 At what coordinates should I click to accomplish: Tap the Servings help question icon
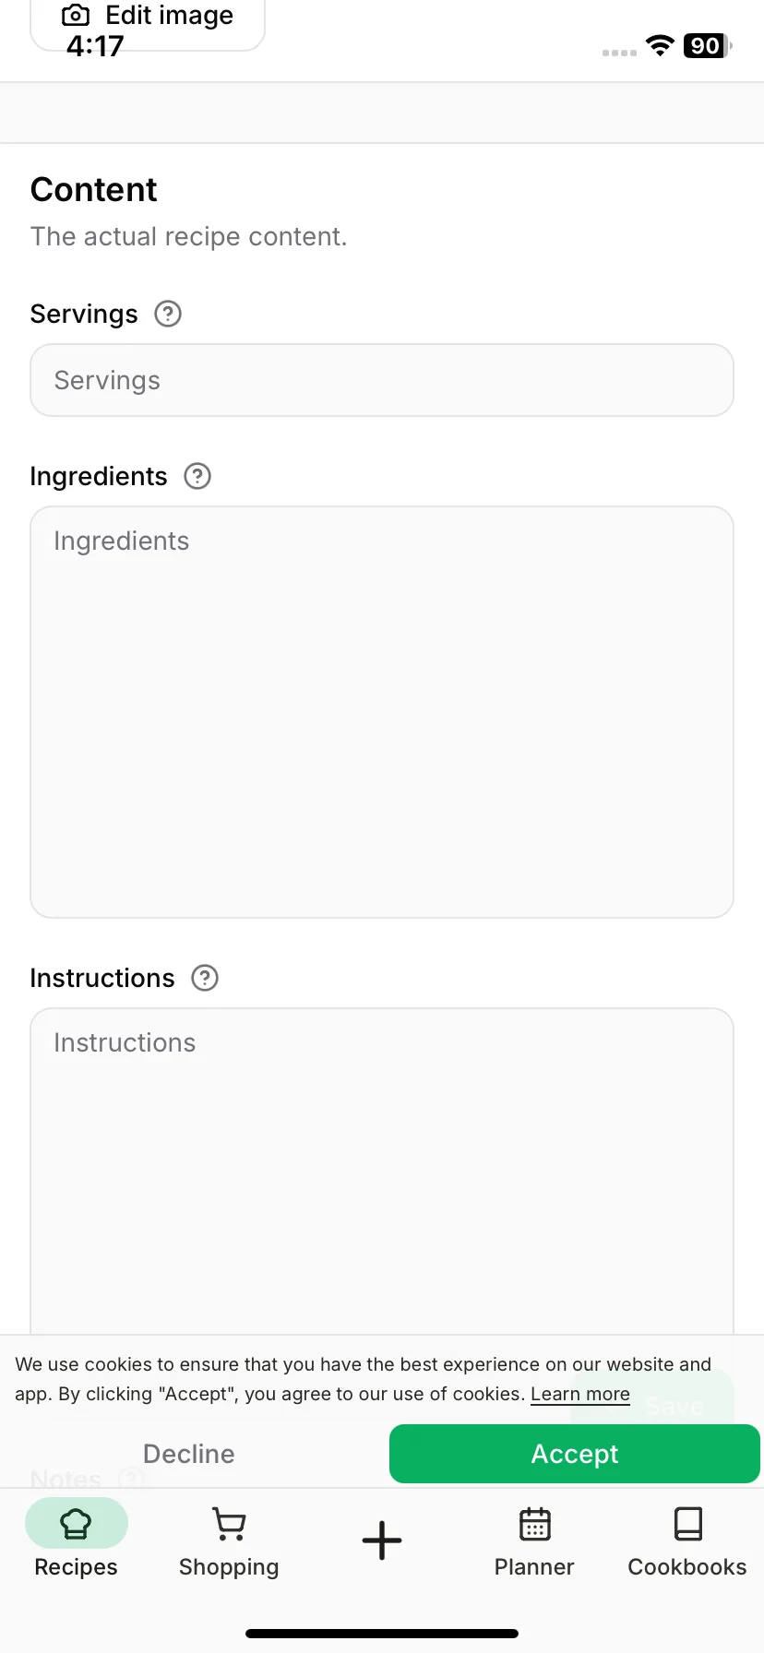[168, 314]
